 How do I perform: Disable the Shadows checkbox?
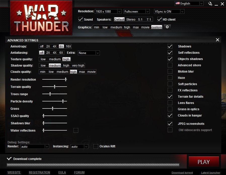170,46
